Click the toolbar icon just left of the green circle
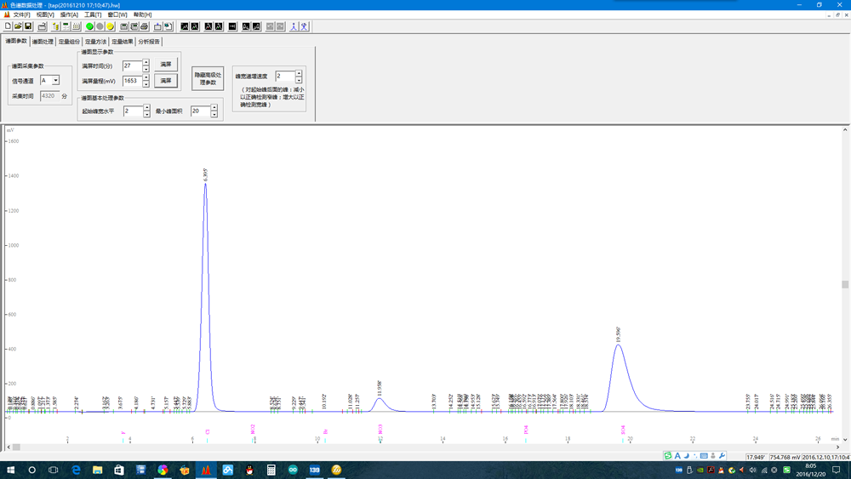Image resolution: width=851 pixels, height=479 pixels. coord(77,26)
